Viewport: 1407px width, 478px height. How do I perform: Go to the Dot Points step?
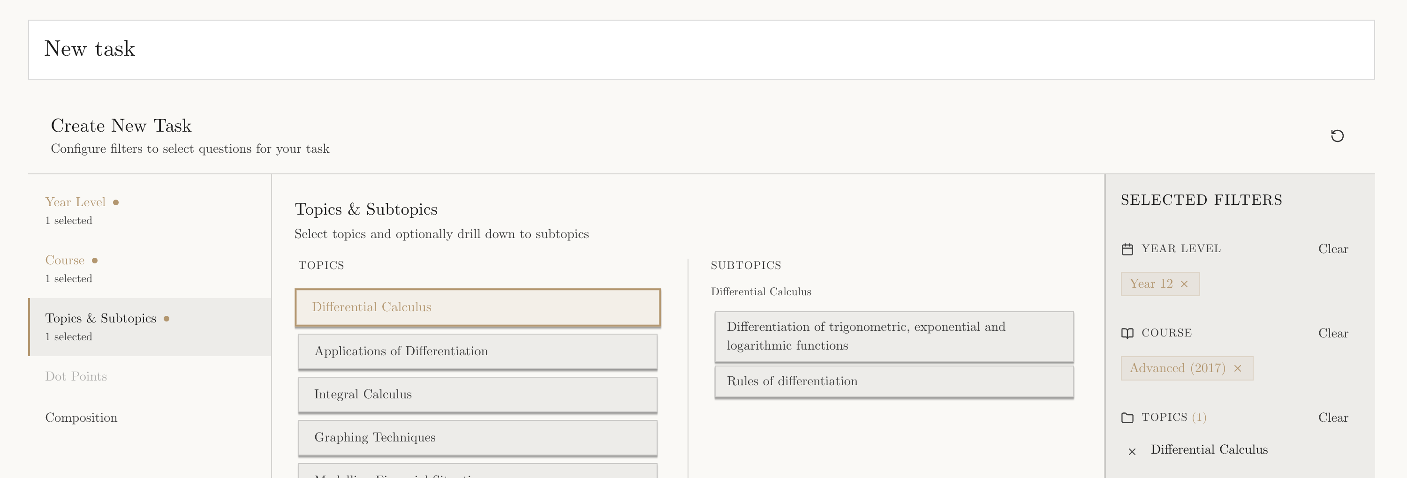coord(150,376)
